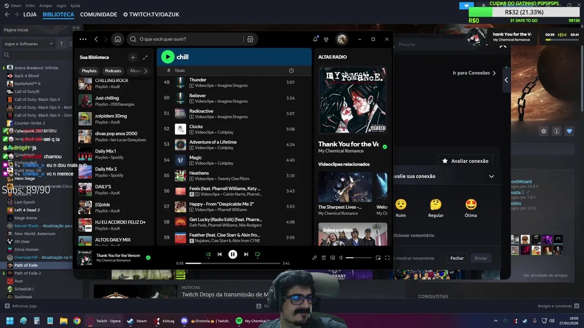
Task: Select the Playlists filter chip
Action: [x=89, y=71]
